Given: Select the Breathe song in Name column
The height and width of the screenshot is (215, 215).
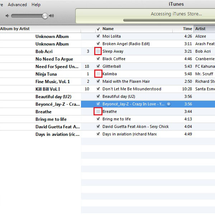Looking at the screenshot, I should point(110,111).
